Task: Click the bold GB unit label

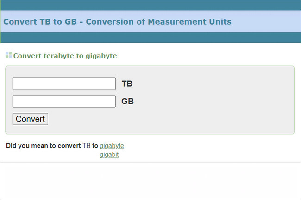Action: click(127, 102)
